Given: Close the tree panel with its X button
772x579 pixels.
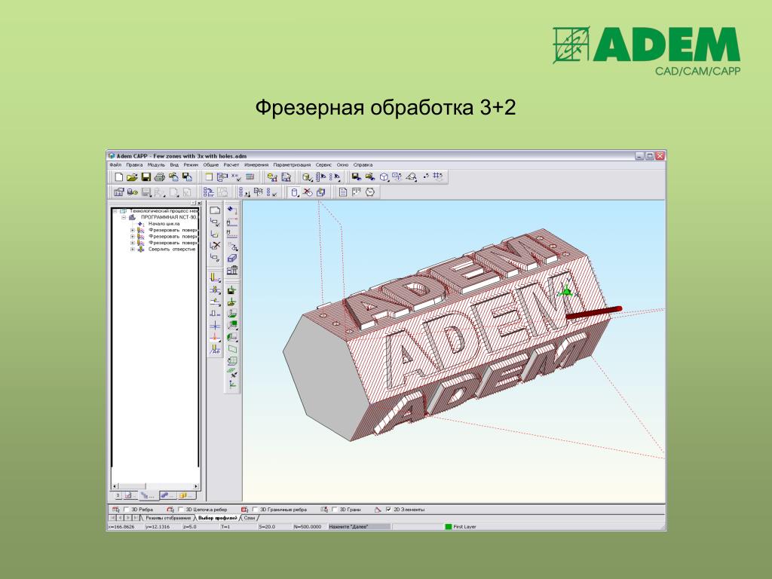Looking at the screenshot, I should pos(199,203).
